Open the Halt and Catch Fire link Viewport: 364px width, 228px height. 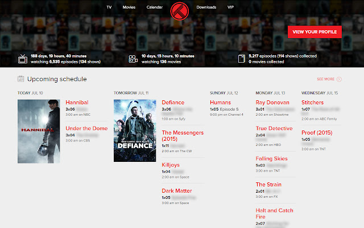click(274, 214)
